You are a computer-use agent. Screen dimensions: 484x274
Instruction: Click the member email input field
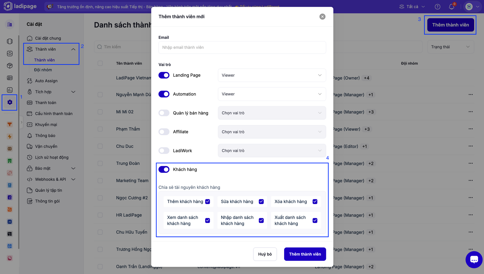click(x=242, y=47)
